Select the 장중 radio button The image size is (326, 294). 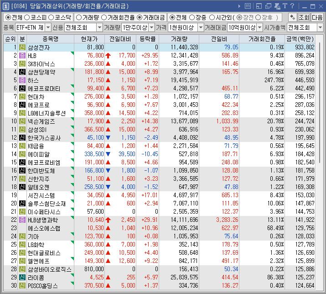tap(192, 17)
